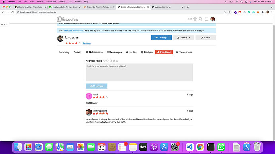Open the Chrome extensions puzzle icon

click(x=263, y=12)
